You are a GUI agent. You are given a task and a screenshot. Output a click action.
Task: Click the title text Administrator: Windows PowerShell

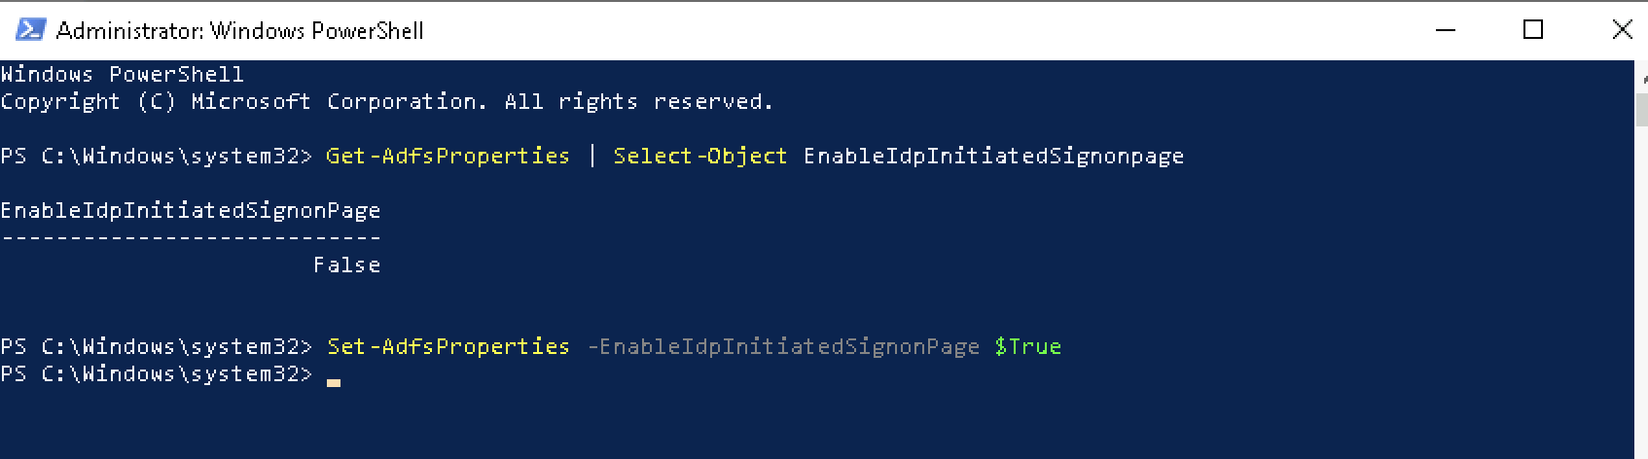click(239, 31)
